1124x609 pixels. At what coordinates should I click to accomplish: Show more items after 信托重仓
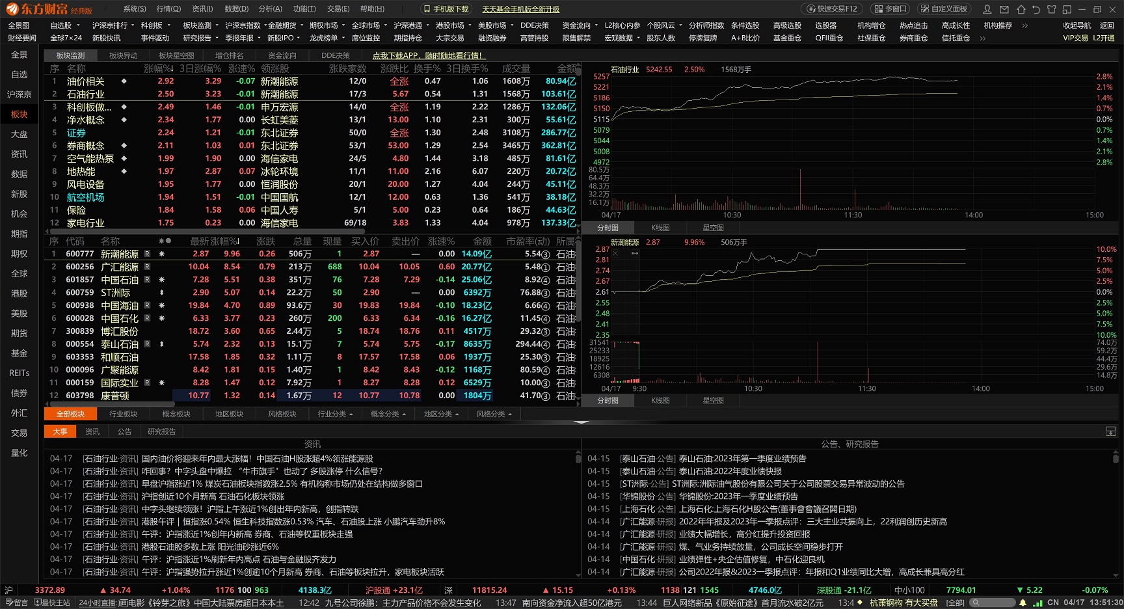(982, 38)
